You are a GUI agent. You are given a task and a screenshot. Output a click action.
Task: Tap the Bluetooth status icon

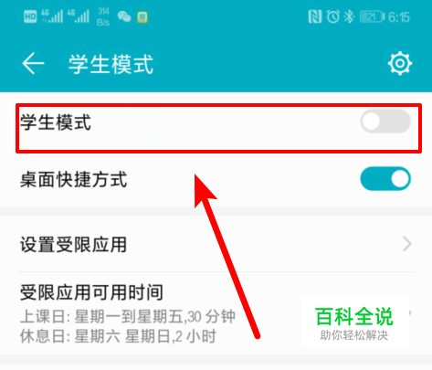coord(349,16)
